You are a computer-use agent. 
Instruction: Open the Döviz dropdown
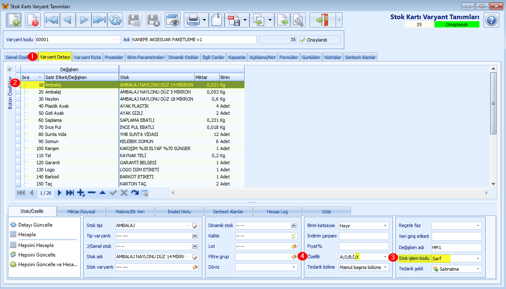pyautogui.click(x=294, y=267)
